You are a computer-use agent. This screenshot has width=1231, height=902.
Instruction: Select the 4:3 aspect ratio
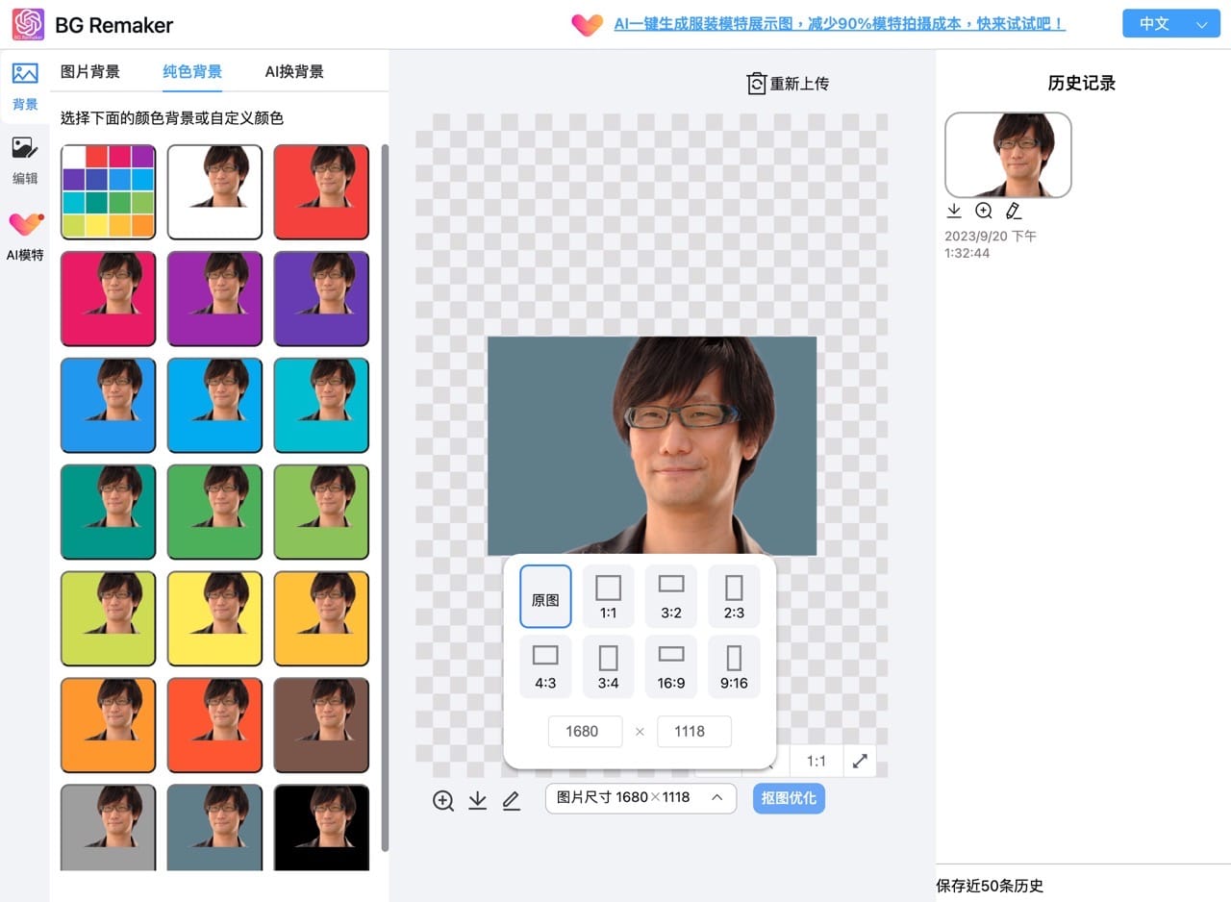(545, 666)
